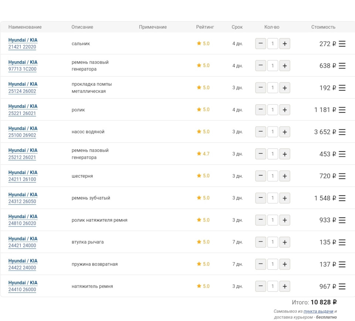Viewport: 355px width, 321px height.
Task: Click the 4.7 star rating icon
Action: (199, 154)
